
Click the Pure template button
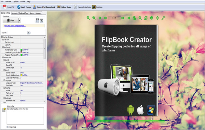click(x=11, y=20)
